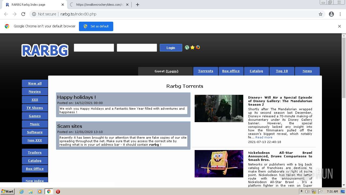Launch the media player taskbar icon
Image resolution: width=346 pixels, height=195 pixels.
tap(40, 191)
